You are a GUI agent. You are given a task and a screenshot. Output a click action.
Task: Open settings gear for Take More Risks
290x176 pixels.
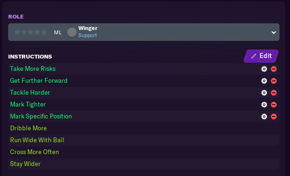[x=264, y=69]
